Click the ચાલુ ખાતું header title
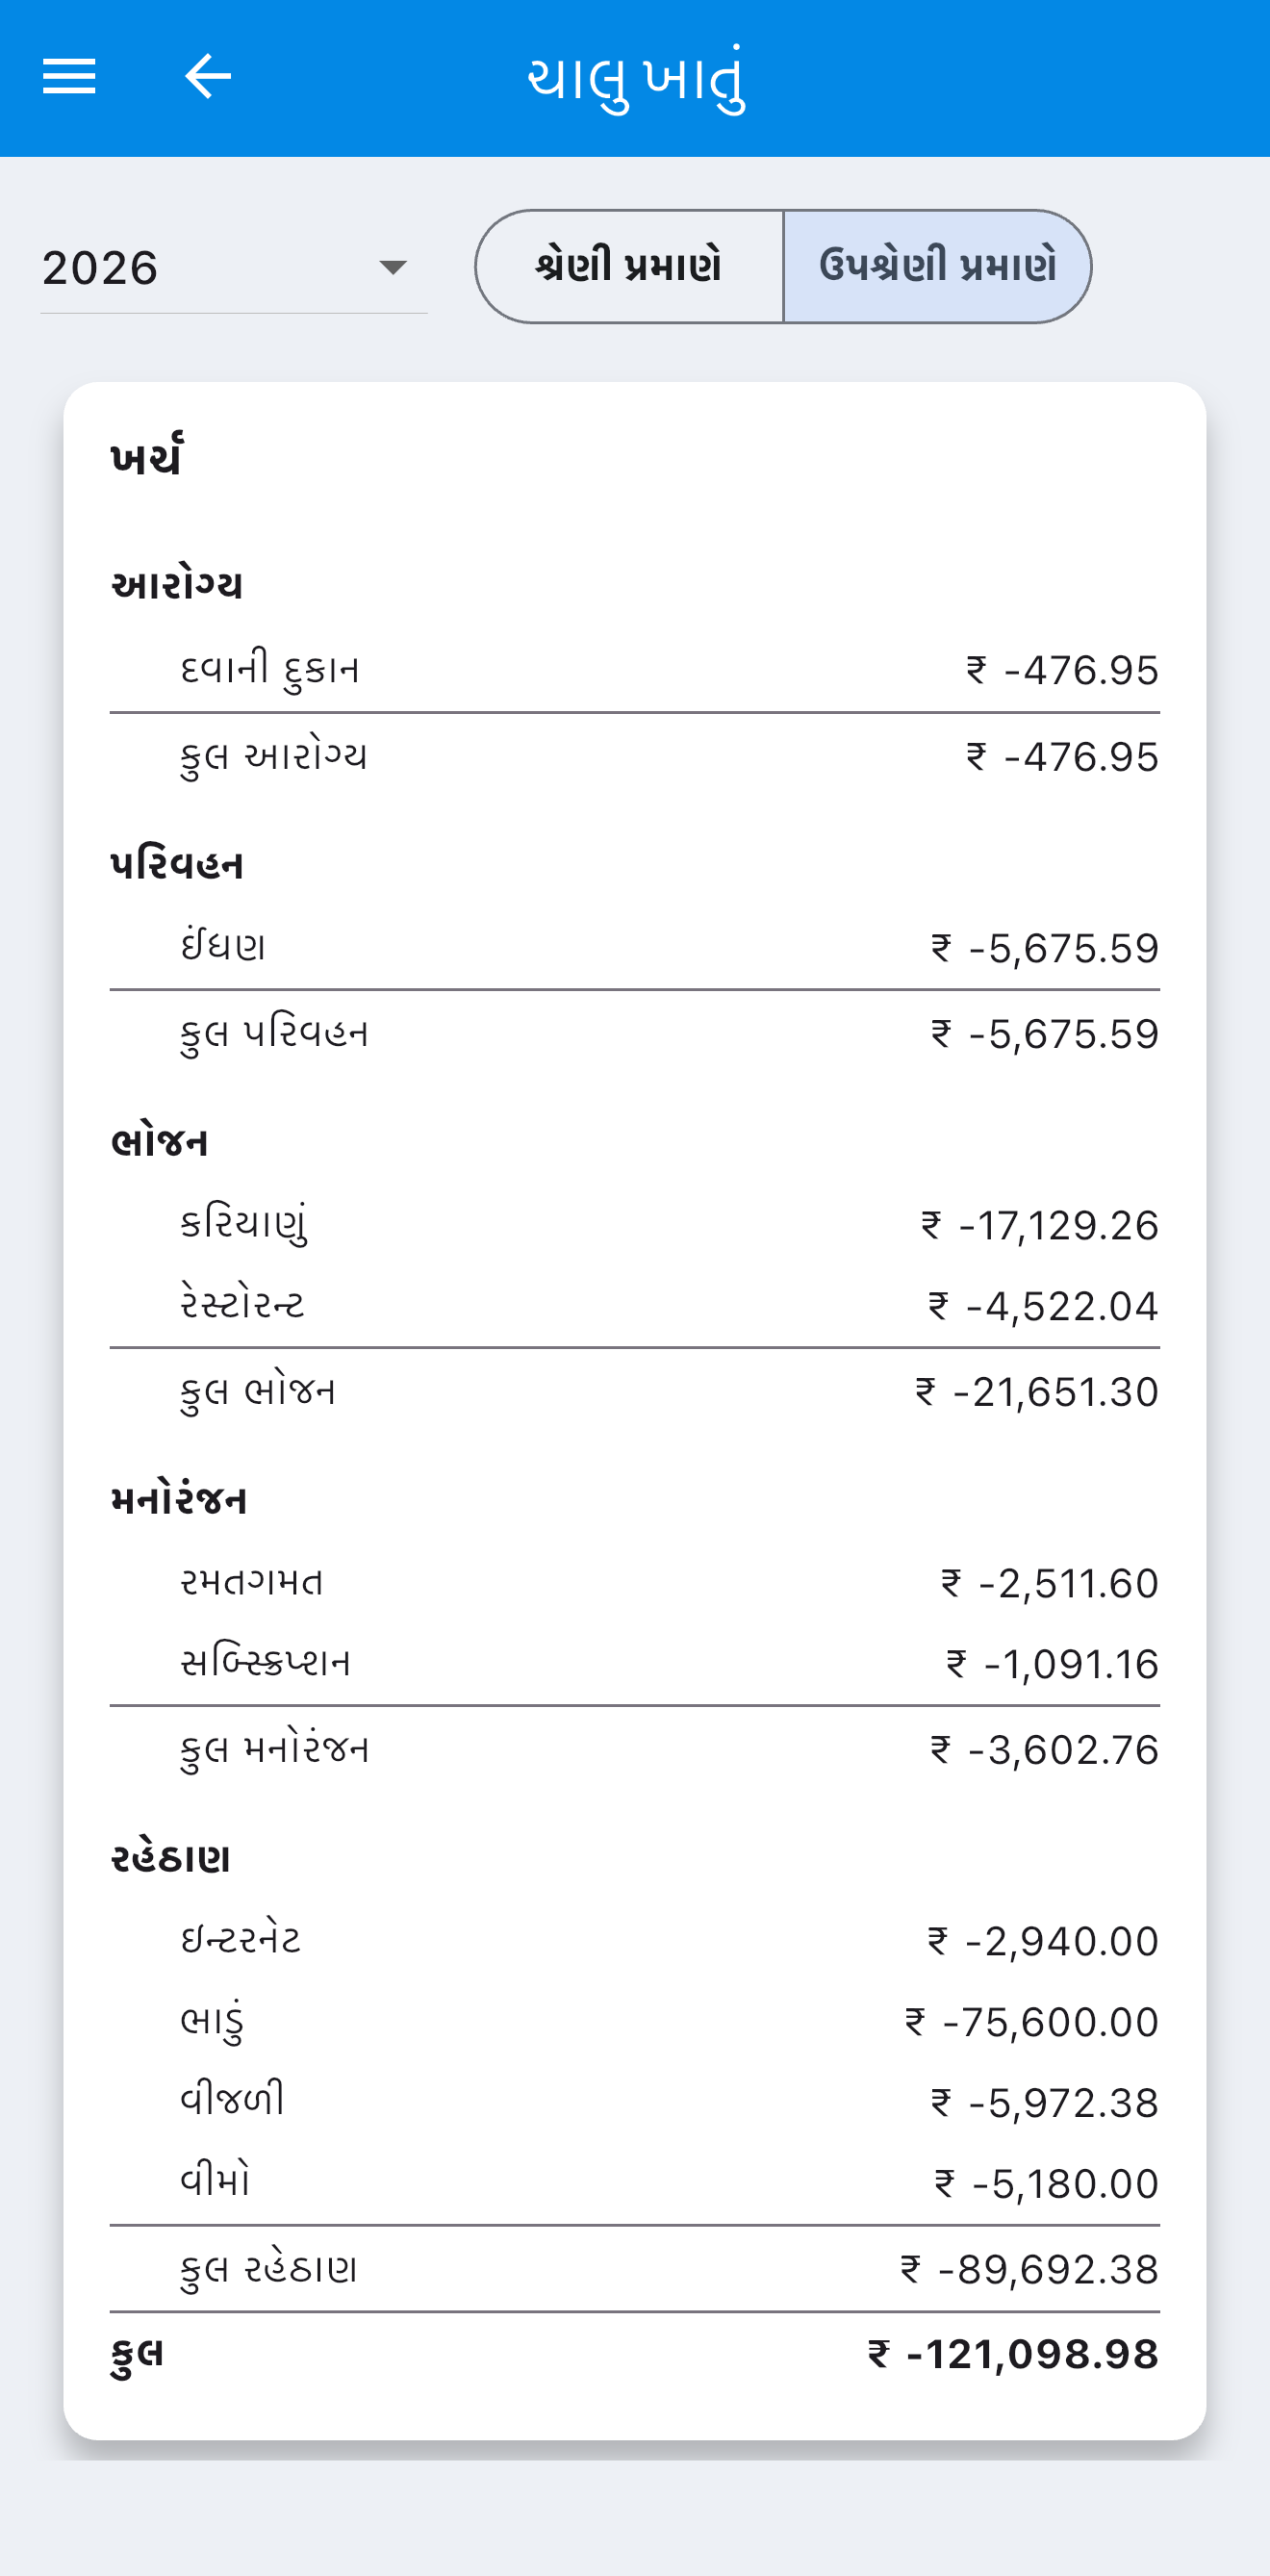 click(636, 79)
